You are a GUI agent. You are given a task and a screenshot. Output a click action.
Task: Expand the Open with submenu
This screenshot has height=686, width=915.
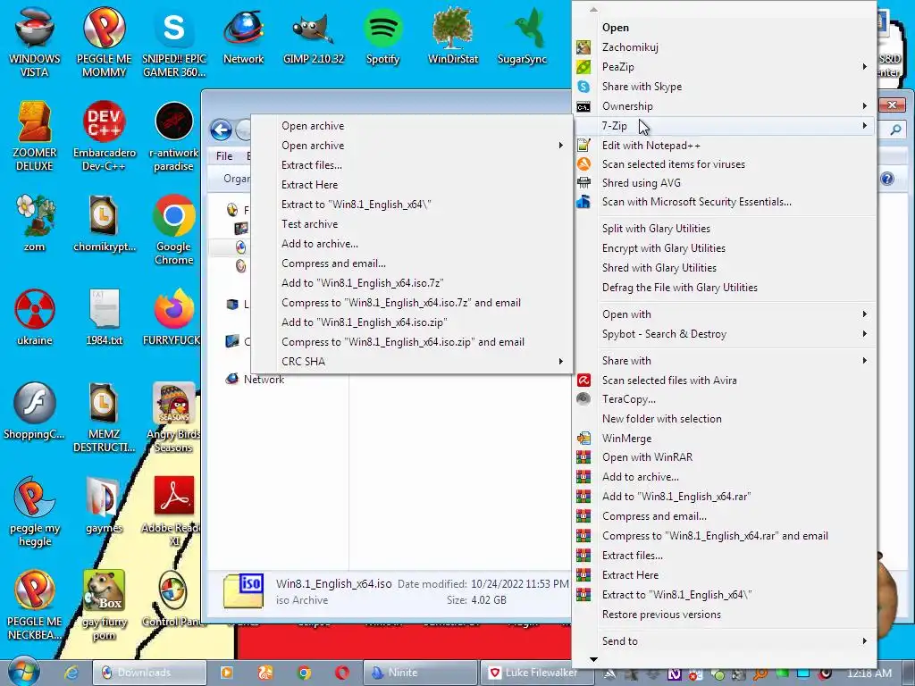pos(865,314)
